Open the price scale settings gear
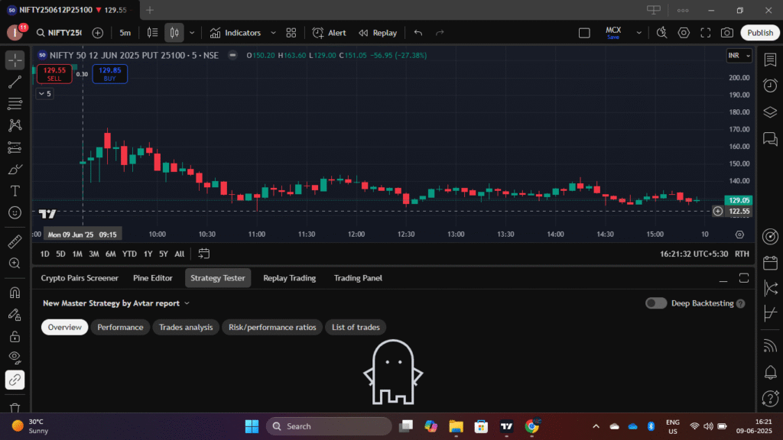Screen dimensions: 783x440 coord(739,235)
